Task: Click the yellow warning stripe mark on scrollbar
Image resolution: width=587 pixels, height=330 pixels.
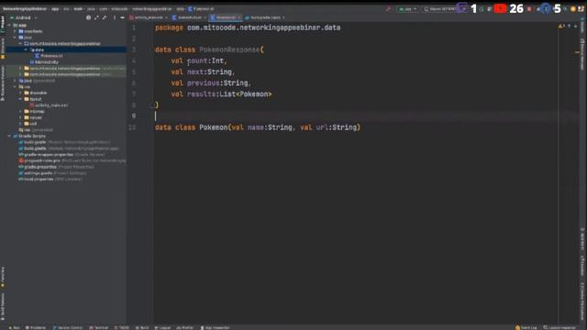Action: tap(577, 52)
